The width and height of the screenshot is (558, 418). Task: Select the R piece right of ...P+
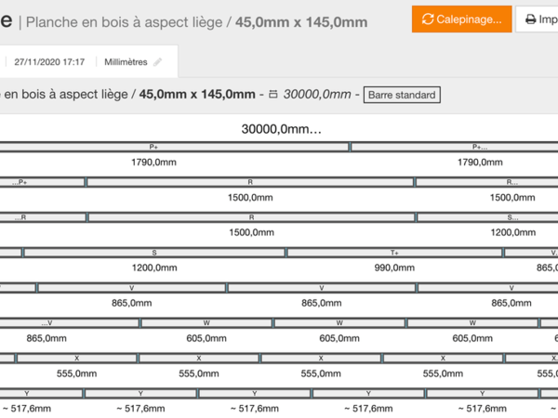(x=250, y=182)
